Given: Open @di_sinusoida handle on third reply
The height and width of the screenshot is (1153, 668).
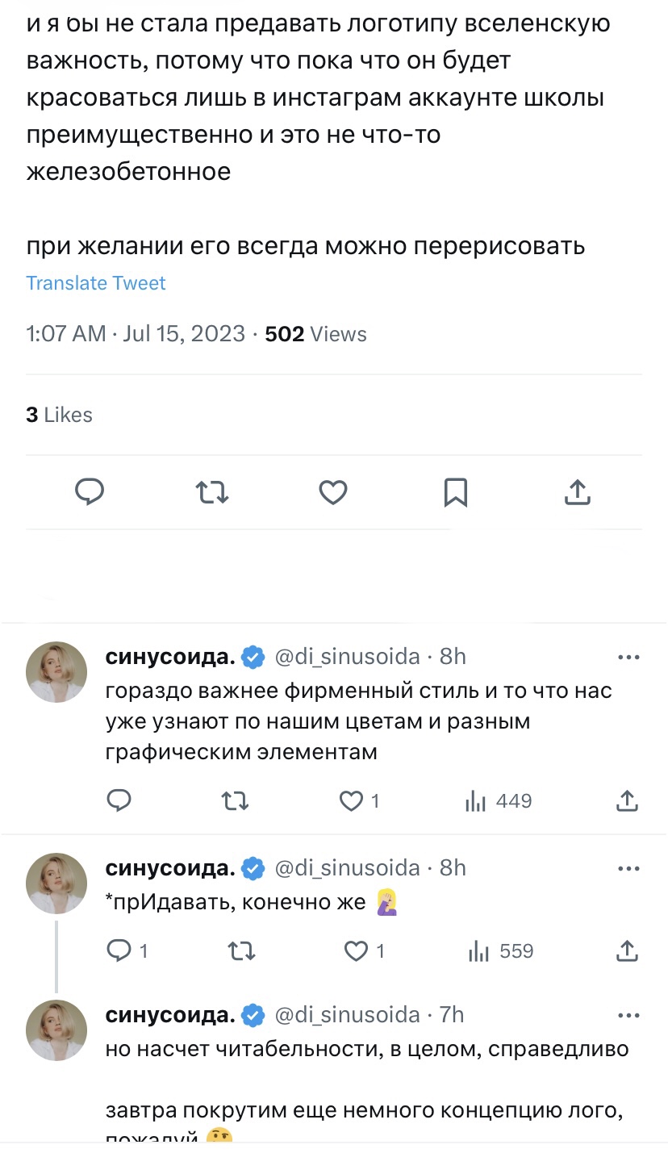Looking at the screenshot, I should [x=348, y=1015].
